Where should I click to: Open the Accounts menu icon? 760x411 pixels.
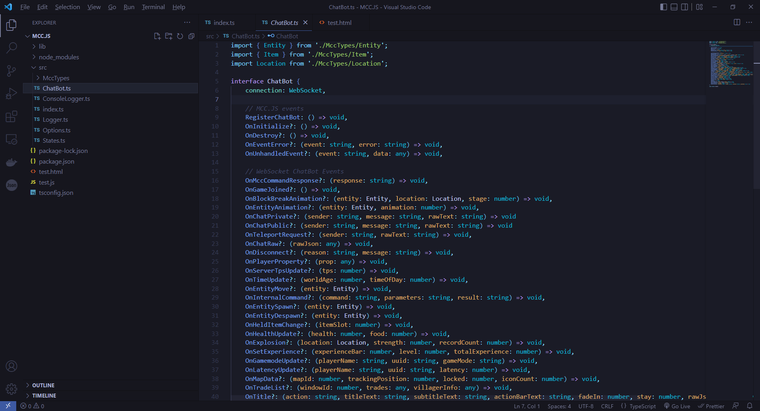click(x=11, y=366)
